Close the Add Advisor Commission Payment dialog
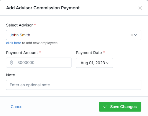Viewport: 148px width, 116px height. click(x=140, y=8)
